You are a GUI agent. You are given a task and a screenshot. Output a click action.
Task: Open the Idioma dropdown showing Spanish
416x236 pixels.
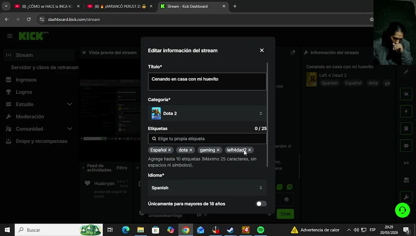[x=207, y=188]
